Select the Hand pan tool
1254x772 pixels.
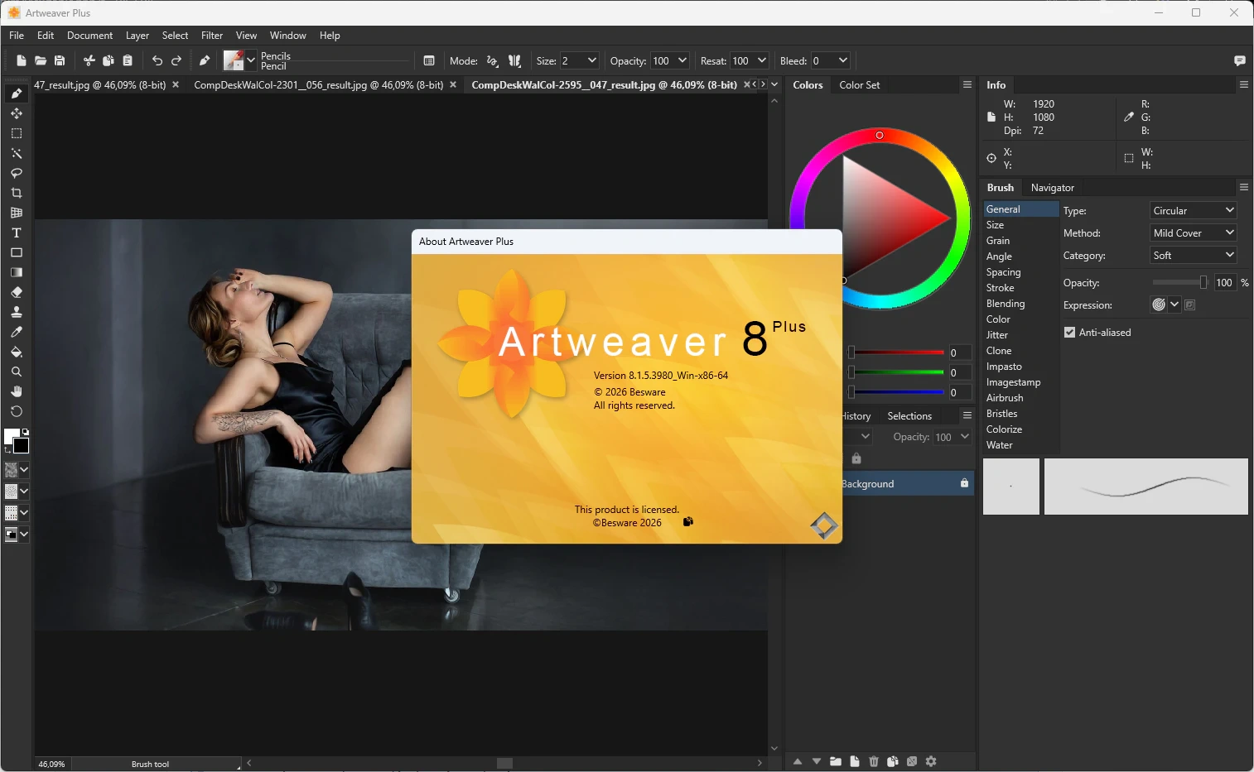16,391
